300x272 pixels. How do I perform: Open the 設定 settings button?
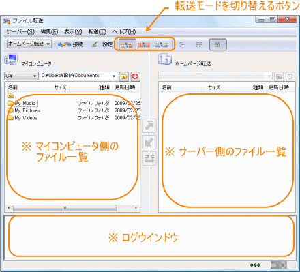102,44
